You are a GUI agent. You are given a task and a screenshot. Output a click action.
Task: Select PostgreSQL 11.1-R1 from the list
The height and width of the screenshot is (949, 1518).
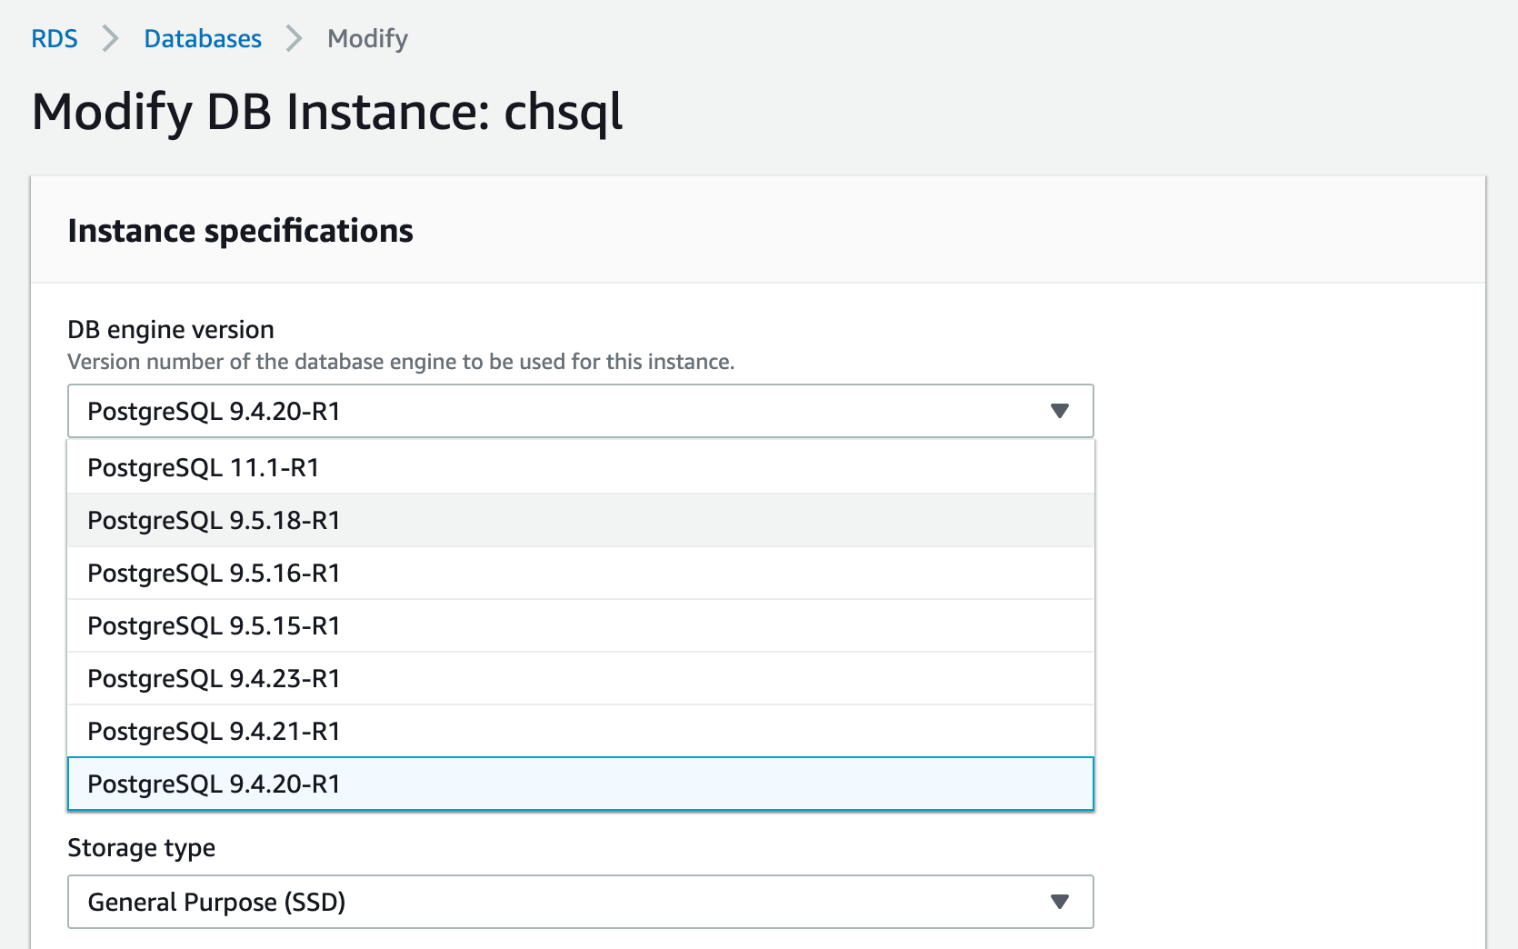pyautogui.click(x=204, y=468)
